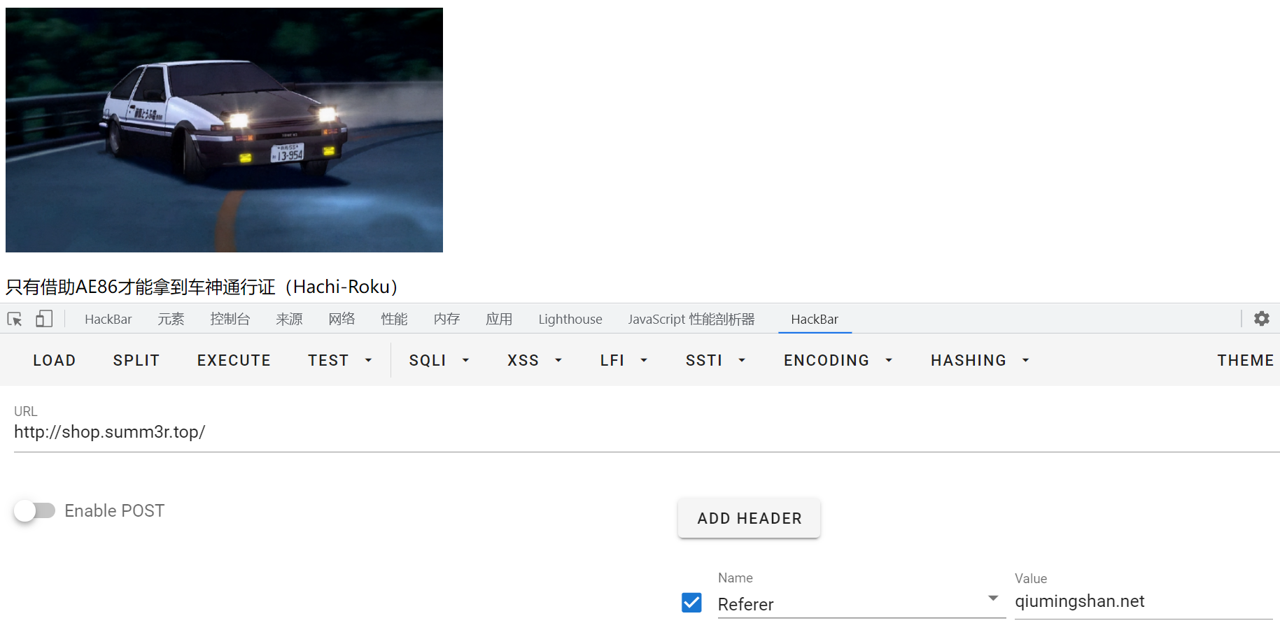Toggle the Enable POST switch
The width and height of the screenshot is (1280, 623).
pyautogui.click(x=34, y=511)
